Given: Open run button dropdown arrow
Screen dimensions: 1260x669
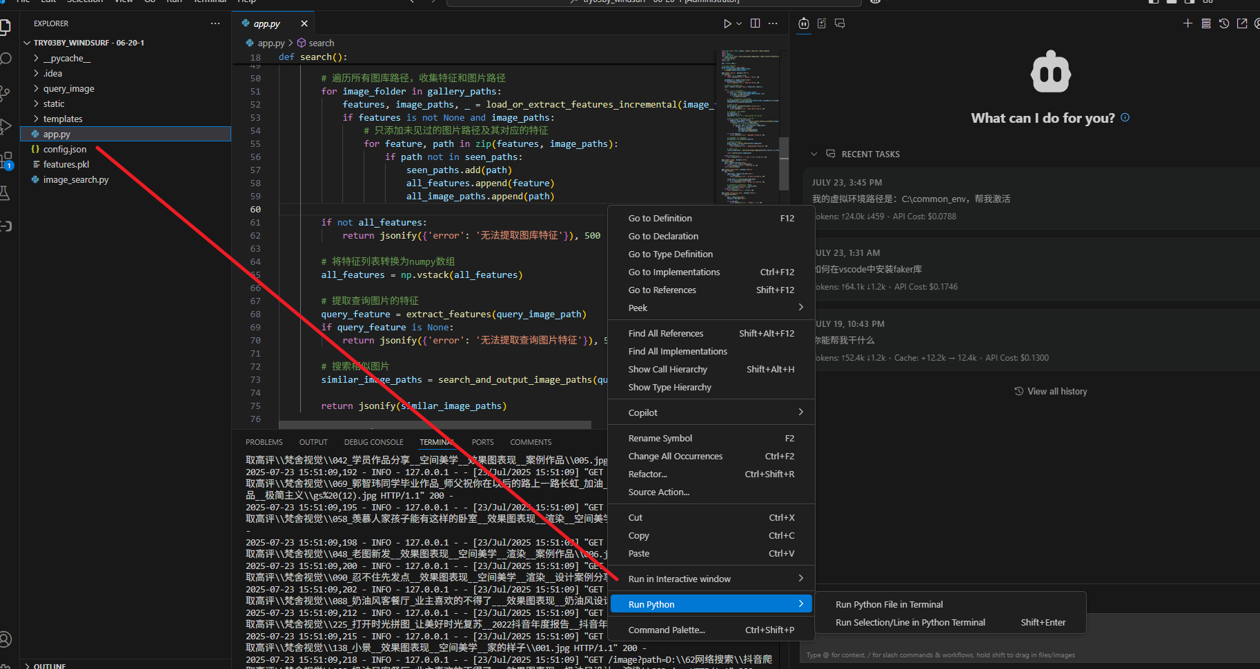Looking at the screenshot, I should pos(739,23).
